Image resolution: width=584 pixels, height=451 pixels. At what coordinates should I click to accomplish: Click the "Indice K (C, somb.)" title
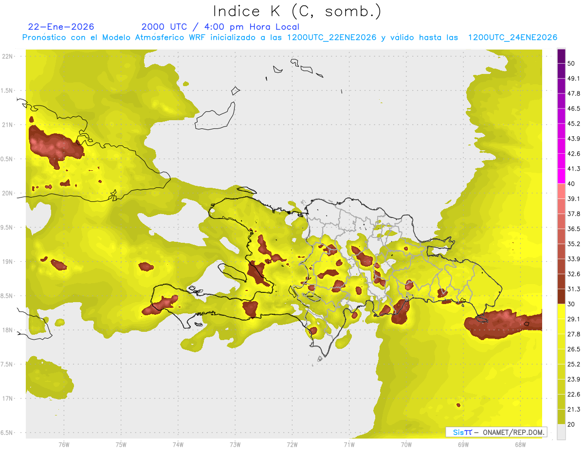coord(297,11)
